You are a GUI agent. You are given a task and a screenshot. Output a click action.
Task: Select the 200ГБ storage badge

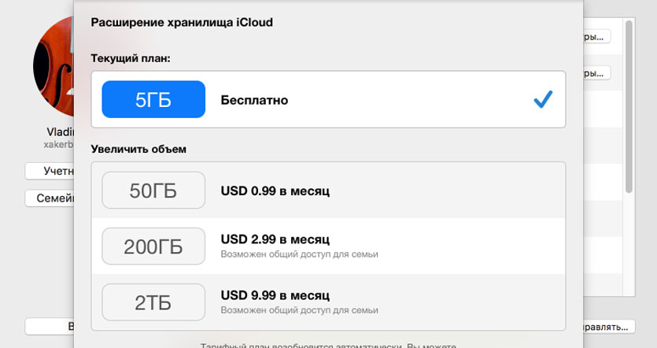coord(153,246)
